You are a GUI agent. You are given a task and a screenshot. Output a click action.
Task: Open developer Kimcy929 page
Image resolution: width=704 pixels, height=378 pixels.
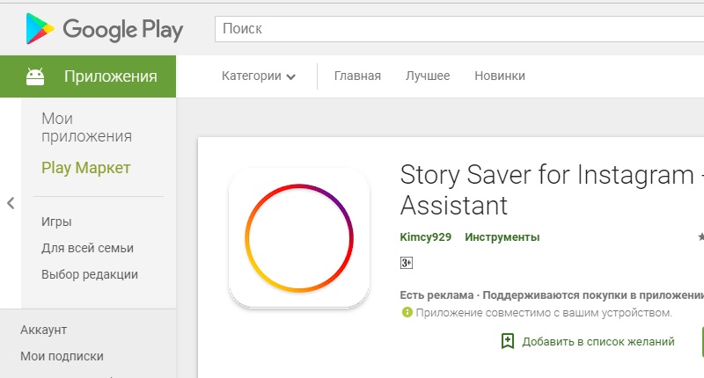[x=426, y=237]
